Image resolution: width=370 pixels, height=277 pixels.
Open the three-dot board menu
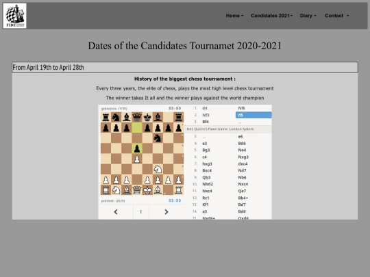tap(141, 212)
